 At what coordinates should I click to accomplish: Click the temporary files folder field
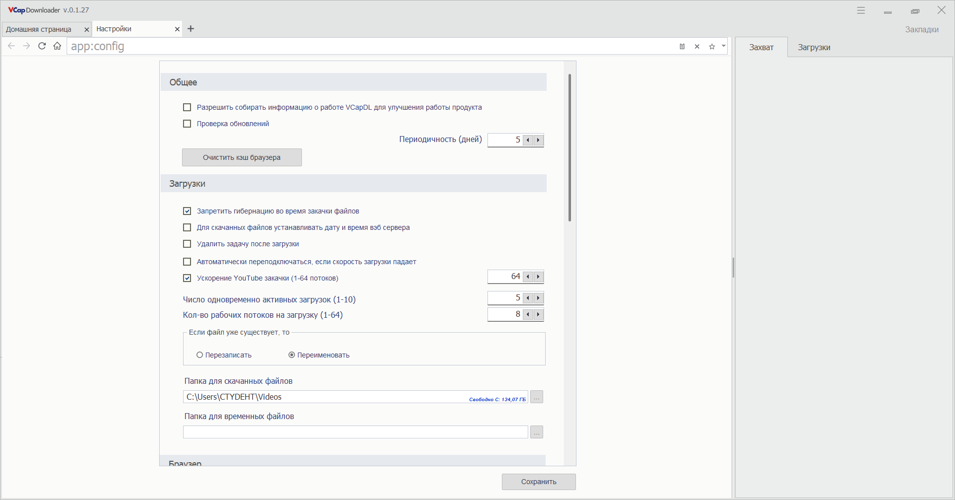355,432
